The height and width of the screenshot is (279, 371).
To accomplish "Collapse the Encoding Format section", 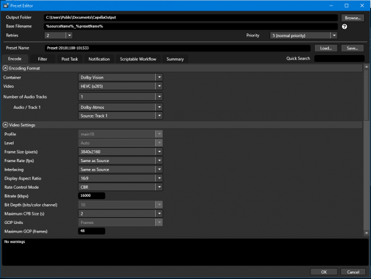I will pos(5,68).
